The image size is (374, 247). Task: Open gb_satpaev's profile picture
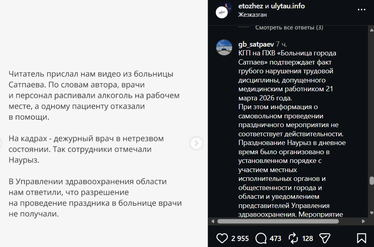(x=224, y=47)
